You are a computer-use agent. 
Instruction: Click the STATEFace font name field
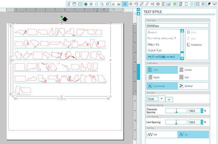tap(177, 26)
